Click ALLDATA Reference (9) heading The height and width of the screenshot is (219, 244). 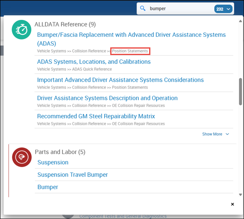point(65,24)
